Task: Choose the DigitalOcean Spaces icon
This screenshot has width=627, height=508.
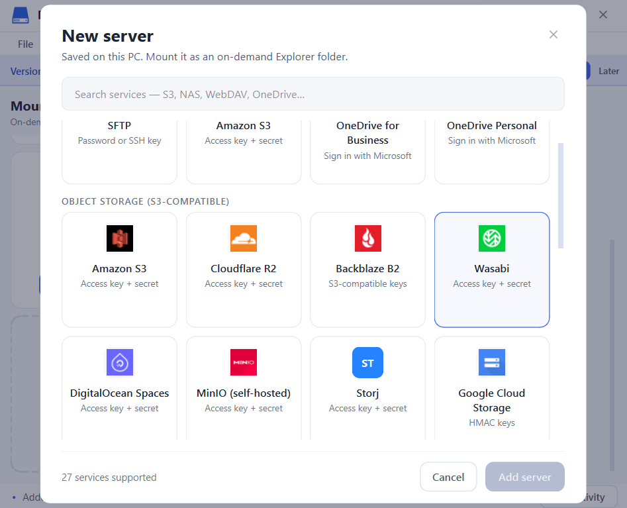Action: click(120, 362)
